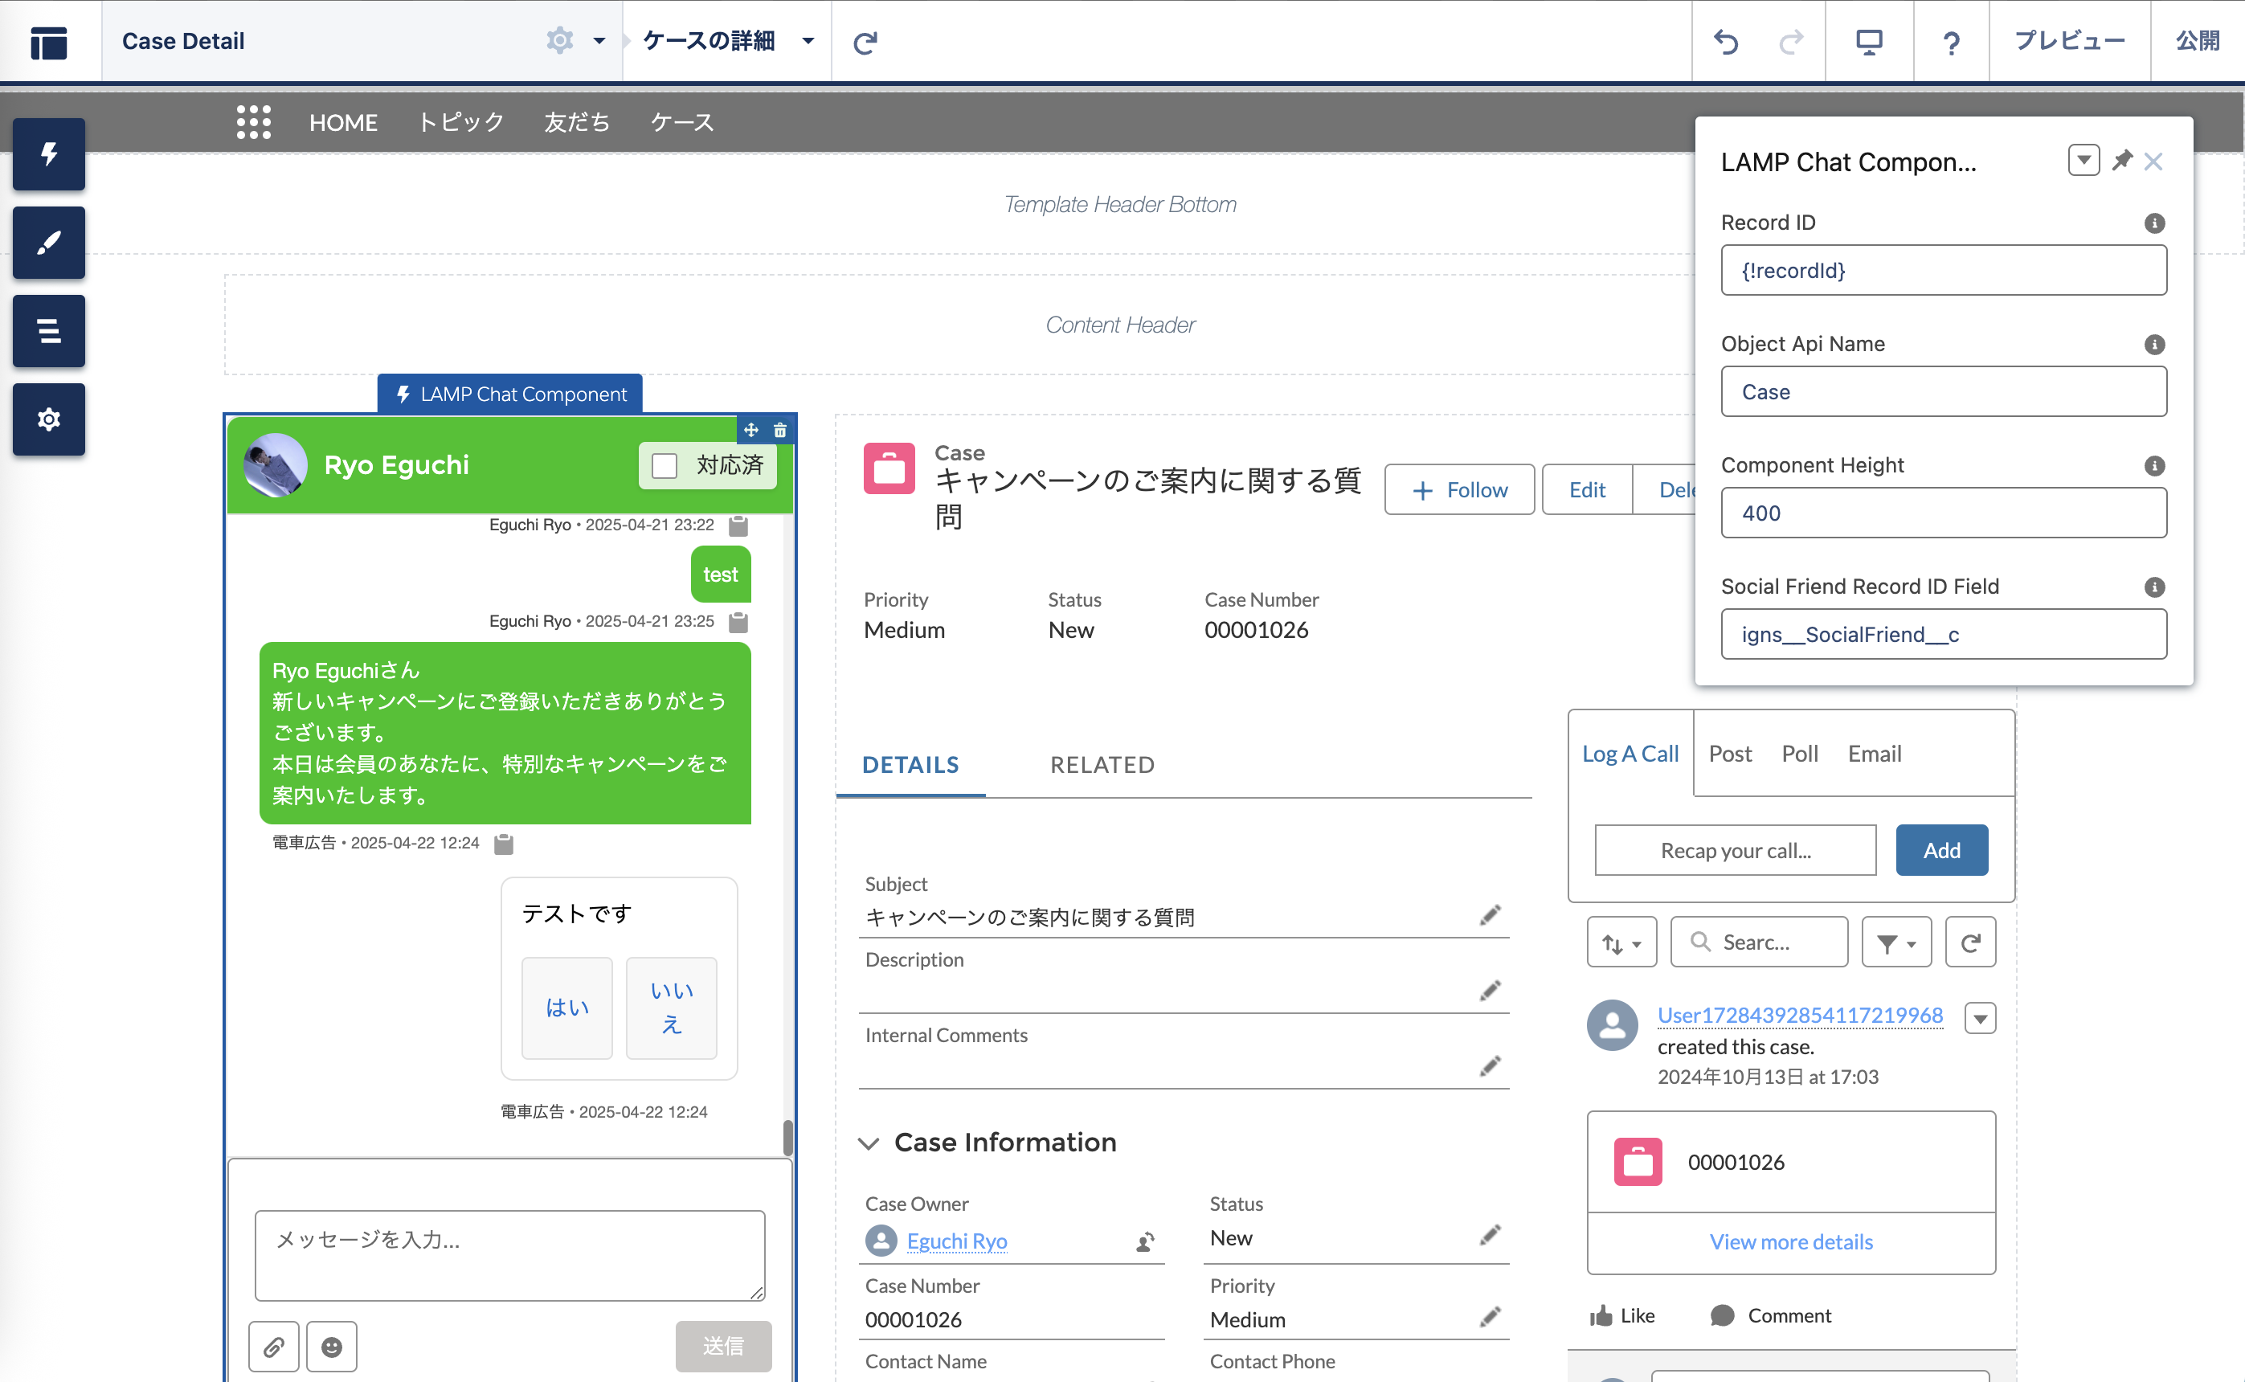Click the undo arrow in top toolbar

pyautogui.click(x=1726, y=42)
